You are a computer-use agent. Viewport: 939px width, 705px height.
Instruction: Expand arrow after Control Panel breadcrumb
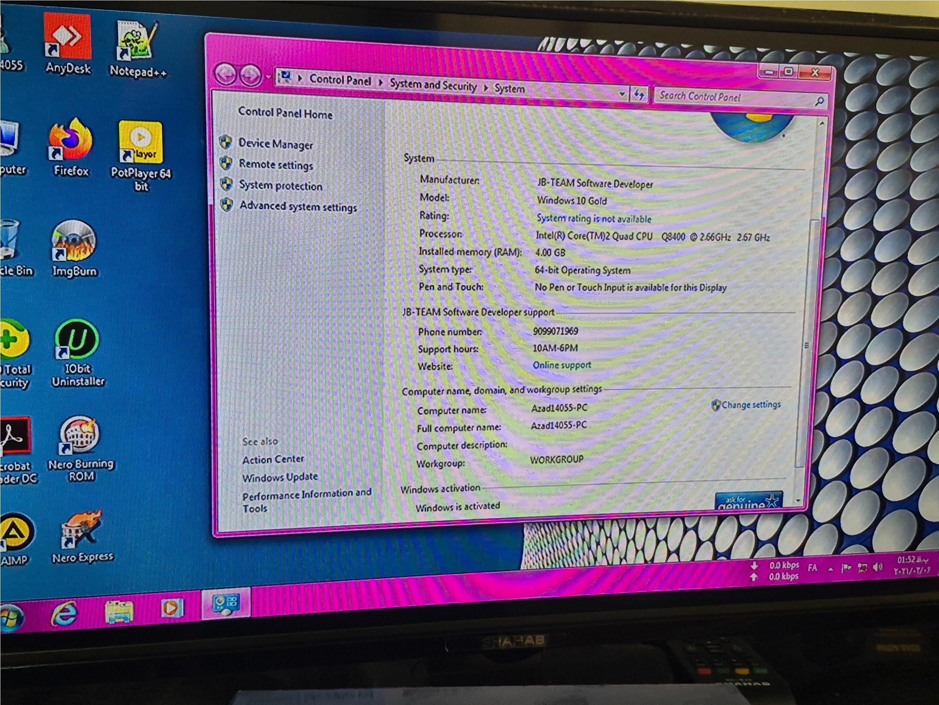click(x=380, y=82)
